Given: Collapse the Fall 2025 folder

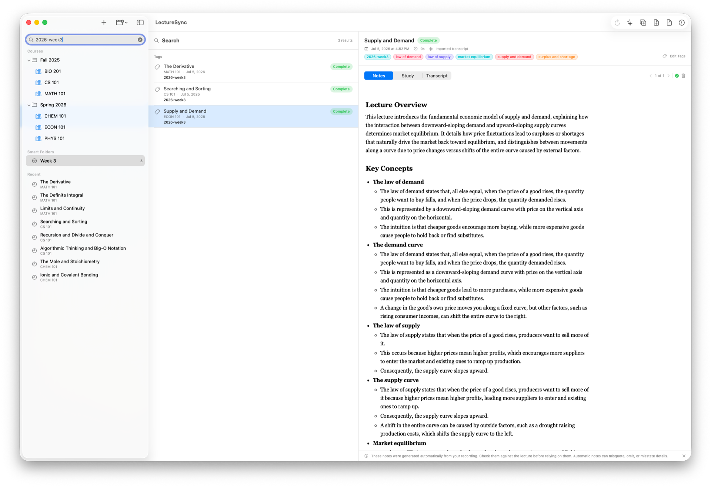Looking at the screenshot, I should (x=29, y=60).
